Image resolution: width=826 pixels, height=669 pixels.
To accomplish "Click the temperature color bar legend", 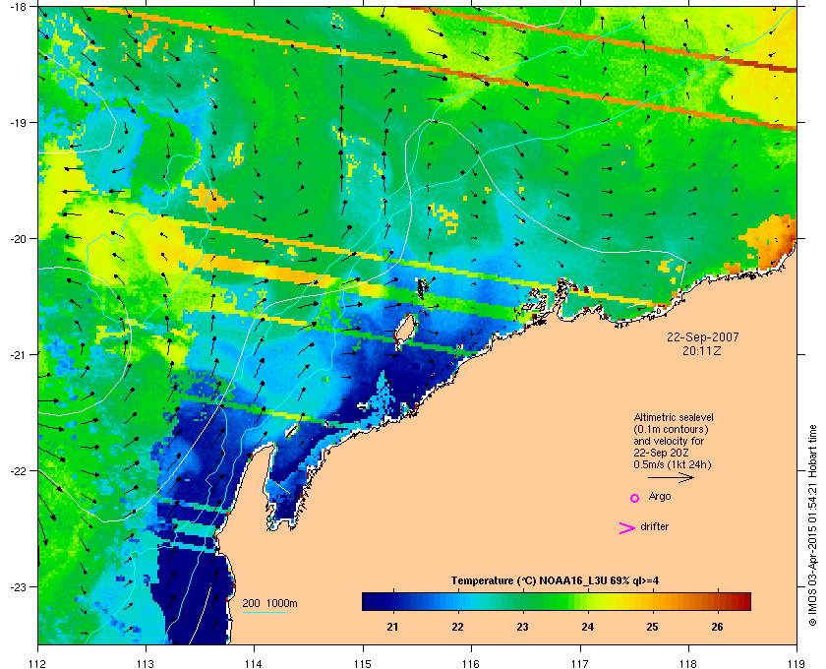I will click(557, 601).
